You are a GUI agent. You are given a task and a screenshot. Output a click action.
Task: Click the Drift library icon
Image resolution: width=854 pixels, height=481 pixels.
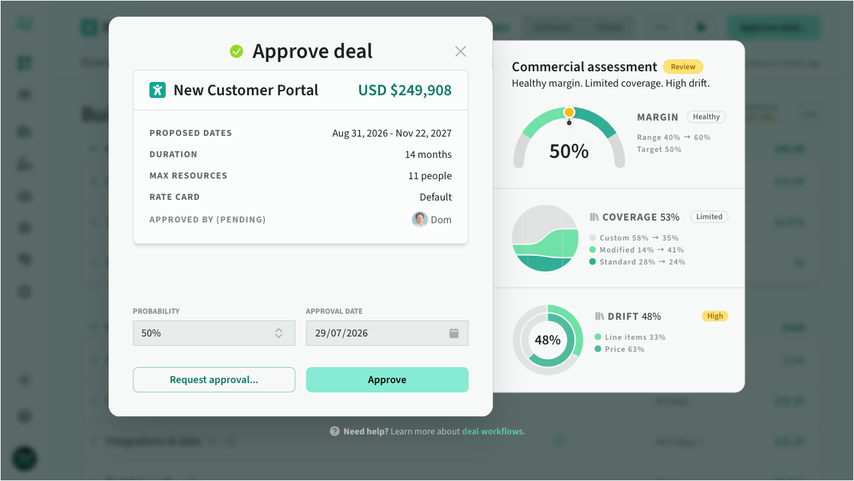coord(600,316)
